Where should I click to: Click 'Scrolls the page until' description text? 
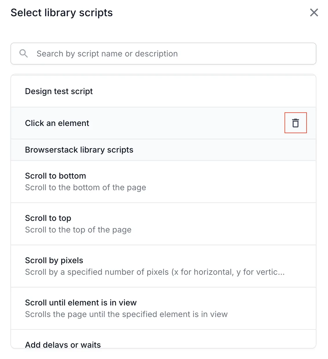[126, 314]
